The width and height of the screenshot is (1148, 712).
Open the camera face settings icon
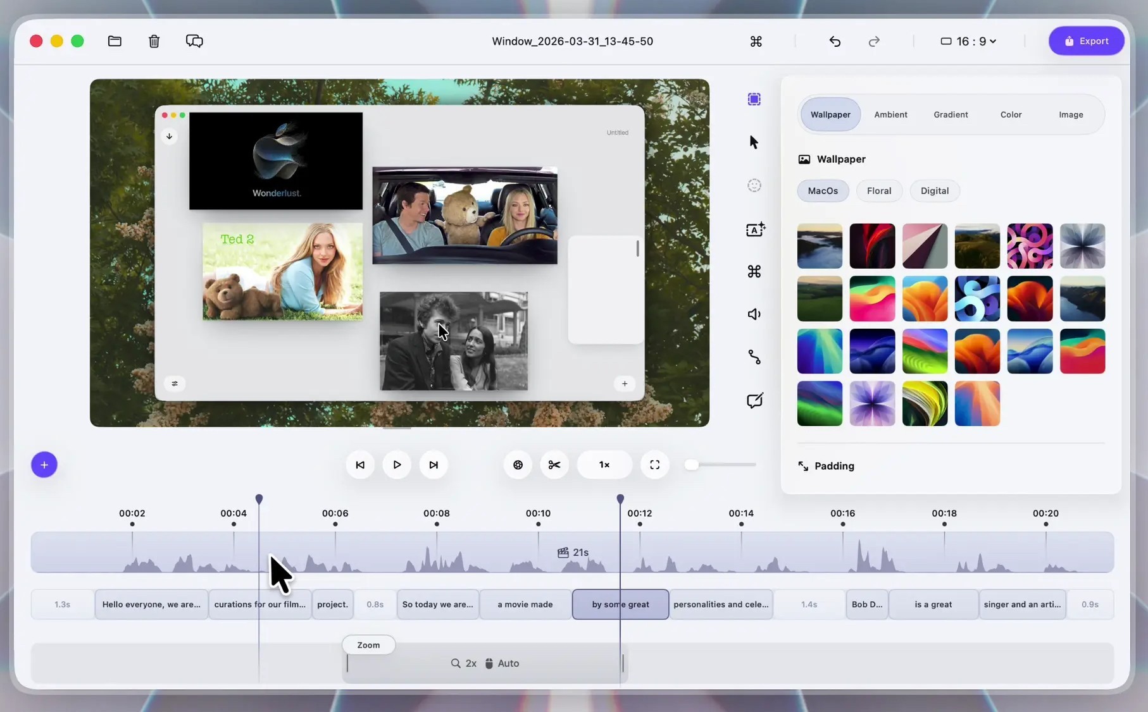pyautogui.click(x=754, y=185)
